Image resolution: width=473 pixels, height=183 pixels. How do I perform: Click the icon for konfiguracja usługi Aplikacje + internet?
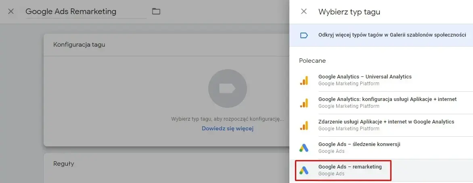click(x=304, y=103)
